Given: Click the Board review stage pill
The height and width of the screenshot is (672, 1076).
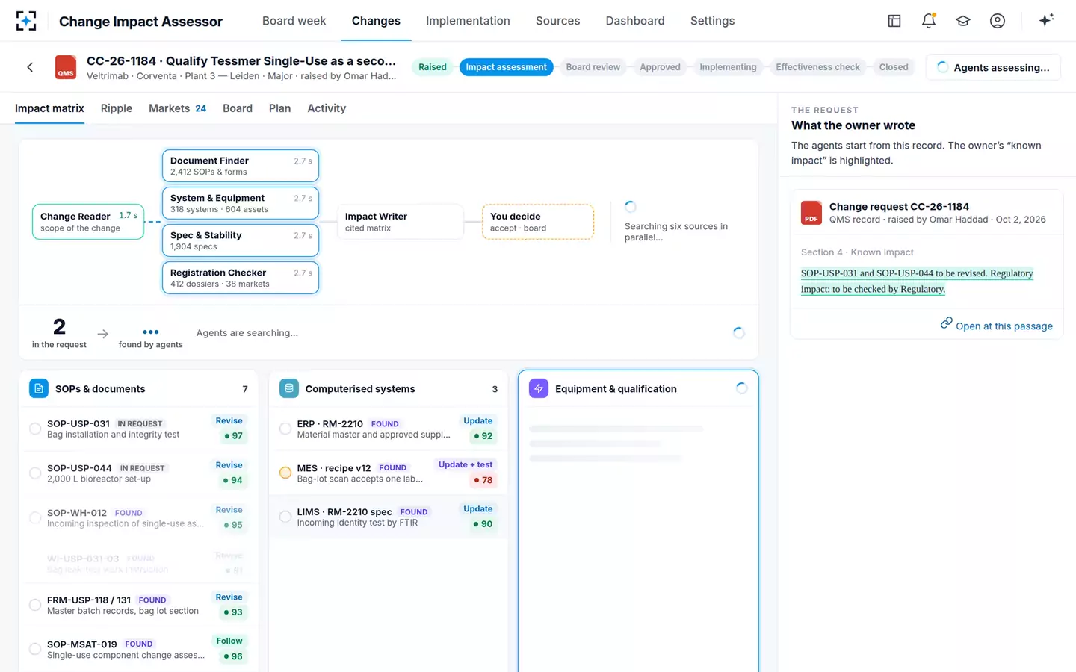Looking at the screenshot, I should tap(593, 67).
